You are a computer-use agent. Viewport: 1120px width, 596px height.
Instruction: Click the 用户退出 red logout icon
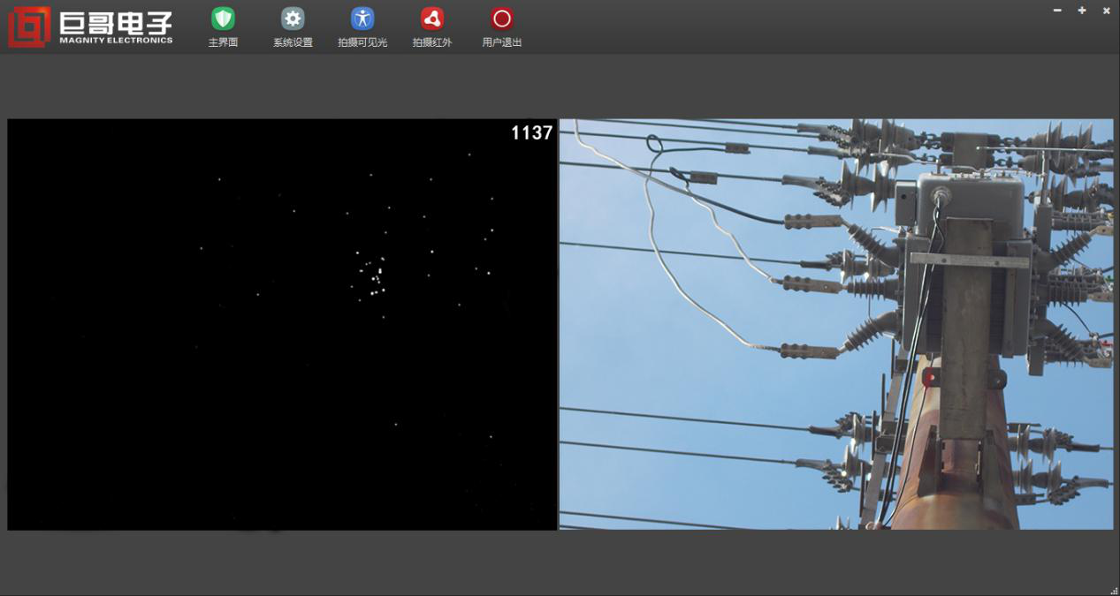point(502,19)
